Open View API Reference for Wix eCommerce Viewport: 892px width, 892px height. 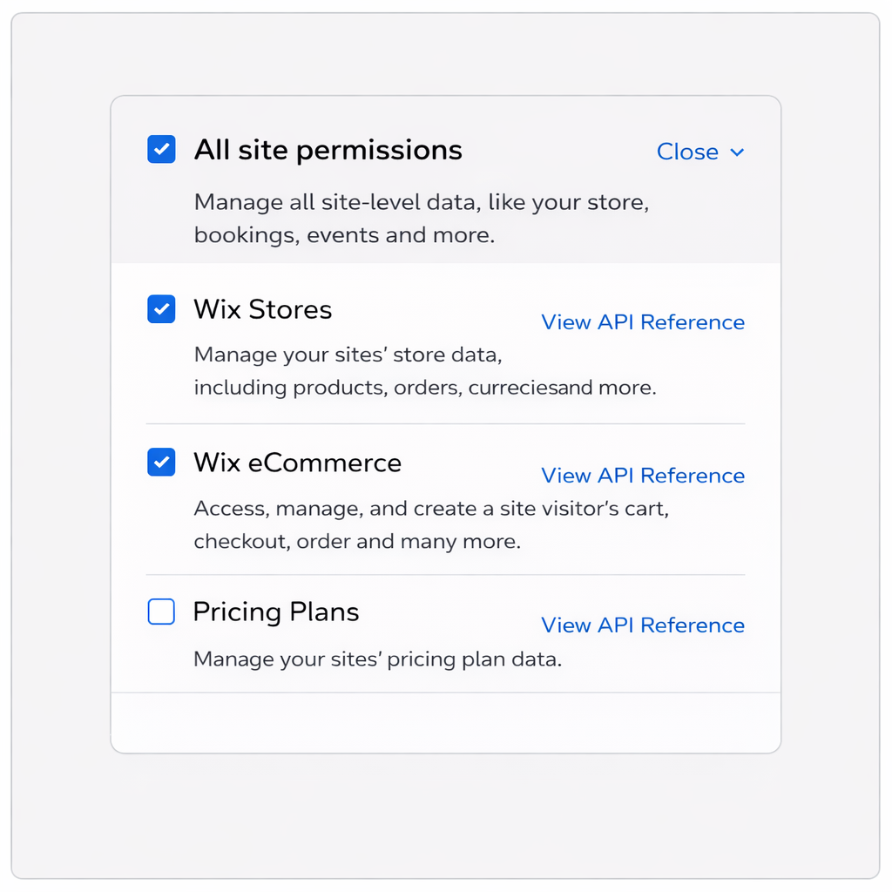643,476
